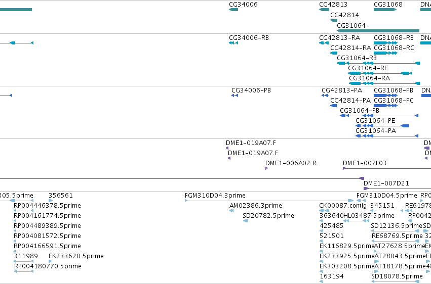Select EST EK233620.5prime
Viewport: 431px width, 284px height.
pos(76,257)
